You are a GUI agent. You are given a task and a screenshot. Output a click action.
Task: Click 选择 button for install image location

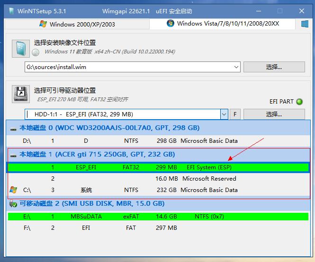[x=274, y=67]
